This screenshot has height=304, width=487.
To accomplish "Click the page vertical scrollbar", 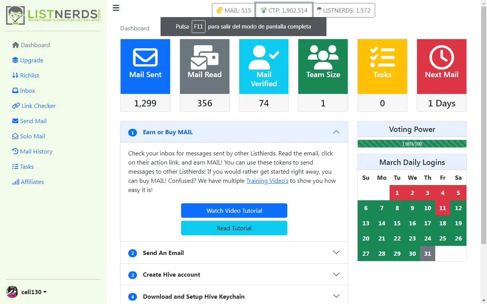I will point(484,125).
